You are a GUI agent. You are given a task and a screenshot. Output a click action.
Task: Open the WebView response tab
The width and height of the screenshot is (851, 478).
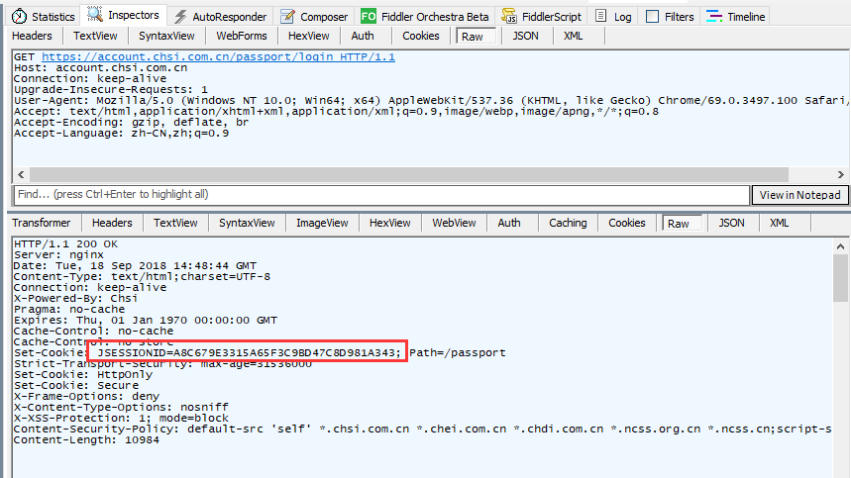tap(454, 223)
